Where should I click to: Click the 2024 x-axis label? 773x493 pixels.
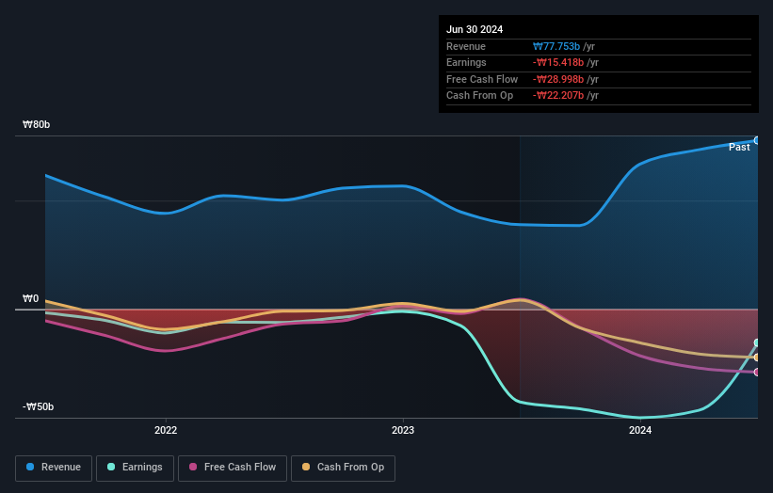click(640, 430)
